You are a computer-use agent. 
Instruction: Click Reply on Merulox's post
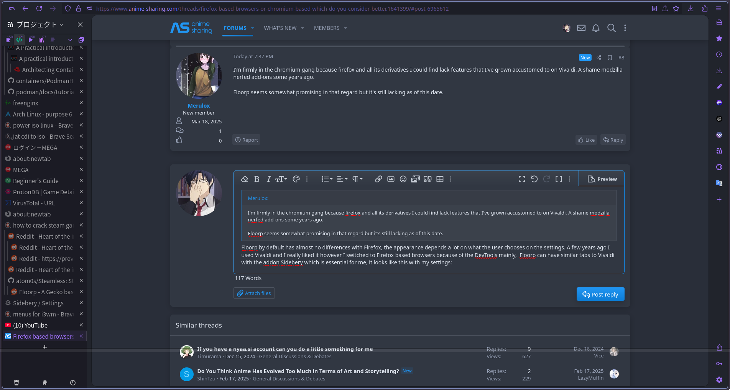613,140
